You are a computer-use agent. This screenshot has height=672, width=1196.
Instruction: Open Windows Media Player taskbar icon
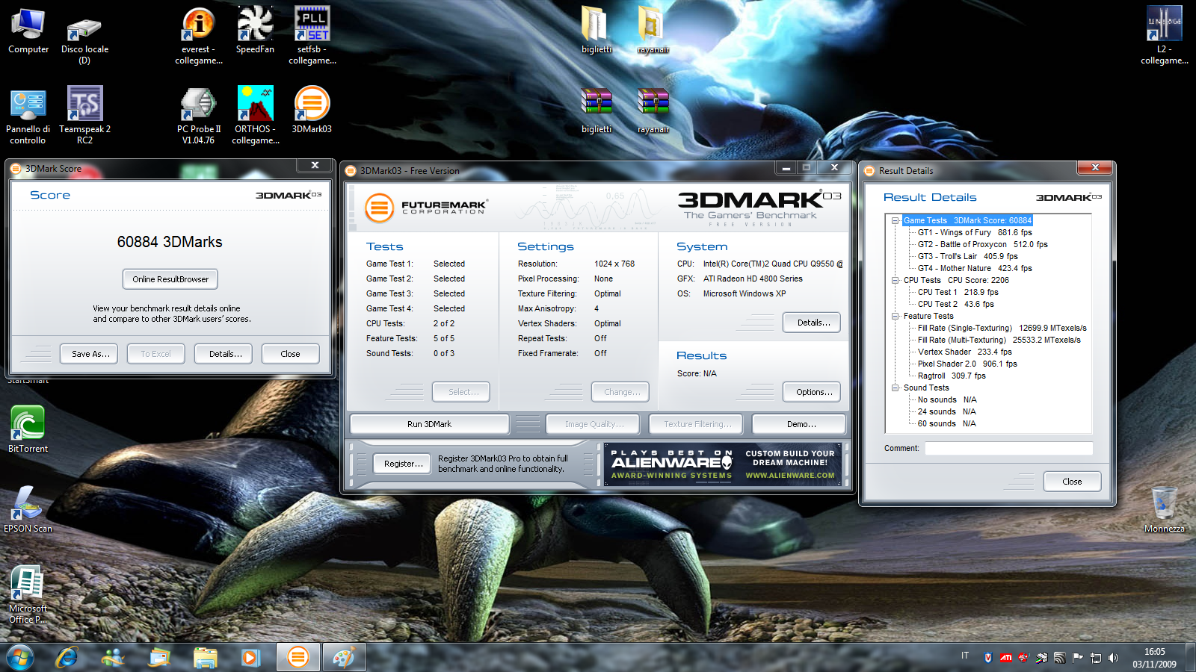pyautogui.click(x=250, y=657)
